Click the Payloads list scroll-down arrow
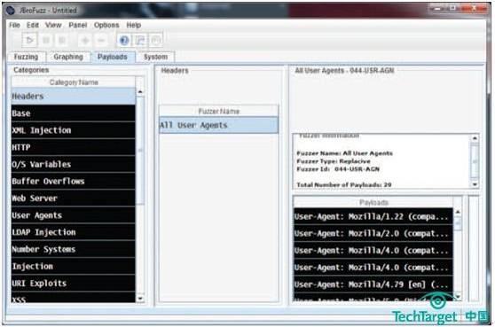Image resolution: width=495 pixels, height=327 pixels. tap(458, 297)
